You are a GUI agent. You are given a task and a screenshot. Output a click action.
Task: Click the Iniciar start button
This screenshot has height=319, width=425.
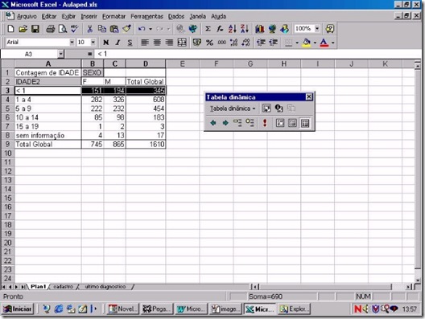click(18, 309)
